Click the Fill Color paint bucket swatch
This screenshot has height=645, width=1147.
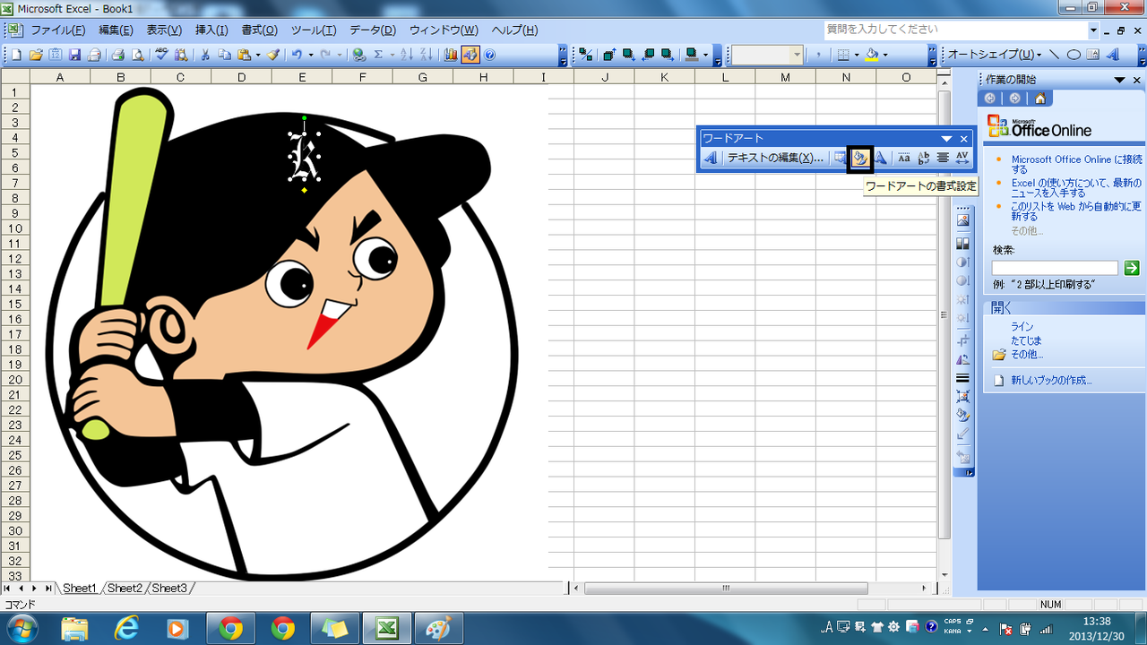872,55
